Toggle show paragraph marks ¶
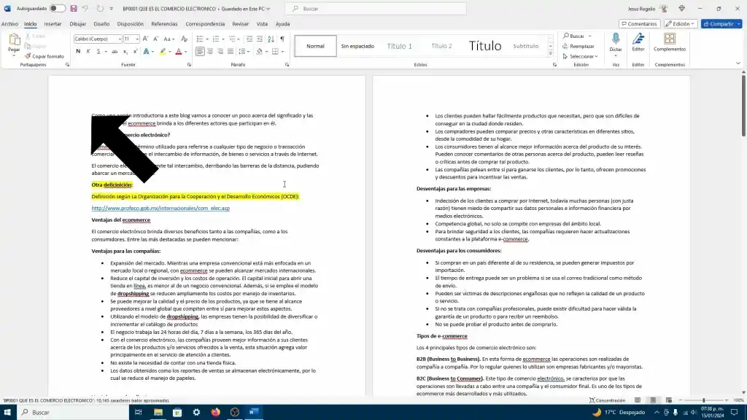The width and height of the screenshot is (747, 420). (282, 39)
